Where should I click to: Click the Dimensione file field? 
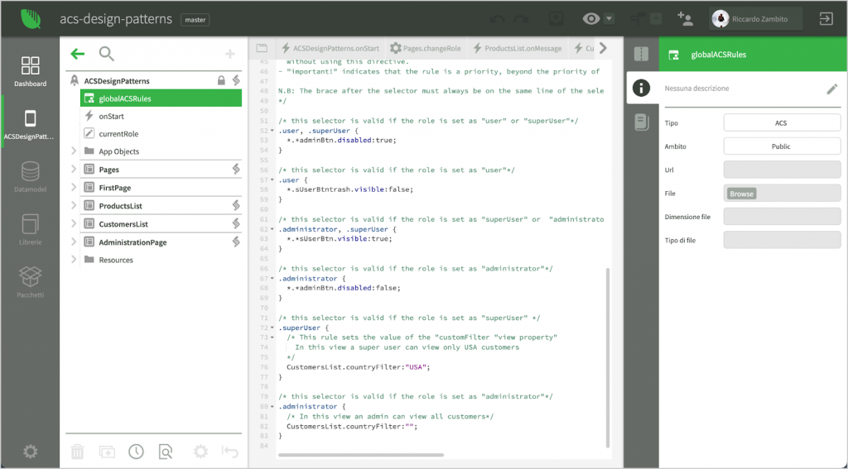pos(782,217)
